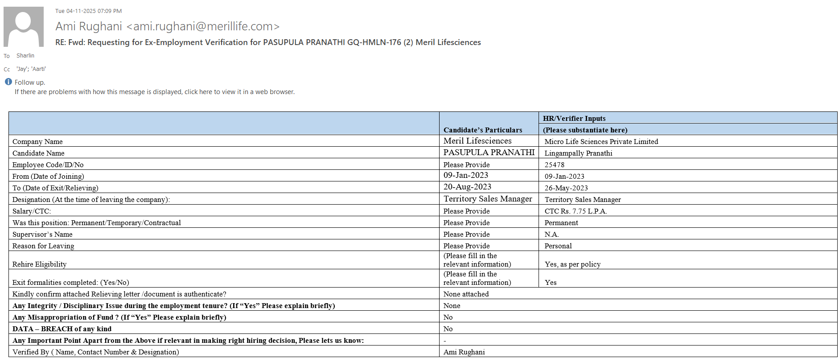The image size is (839, 362).
Task: Click the 'PASUPULA PRANATHI' table cell
Action: (x=489, y=152)
